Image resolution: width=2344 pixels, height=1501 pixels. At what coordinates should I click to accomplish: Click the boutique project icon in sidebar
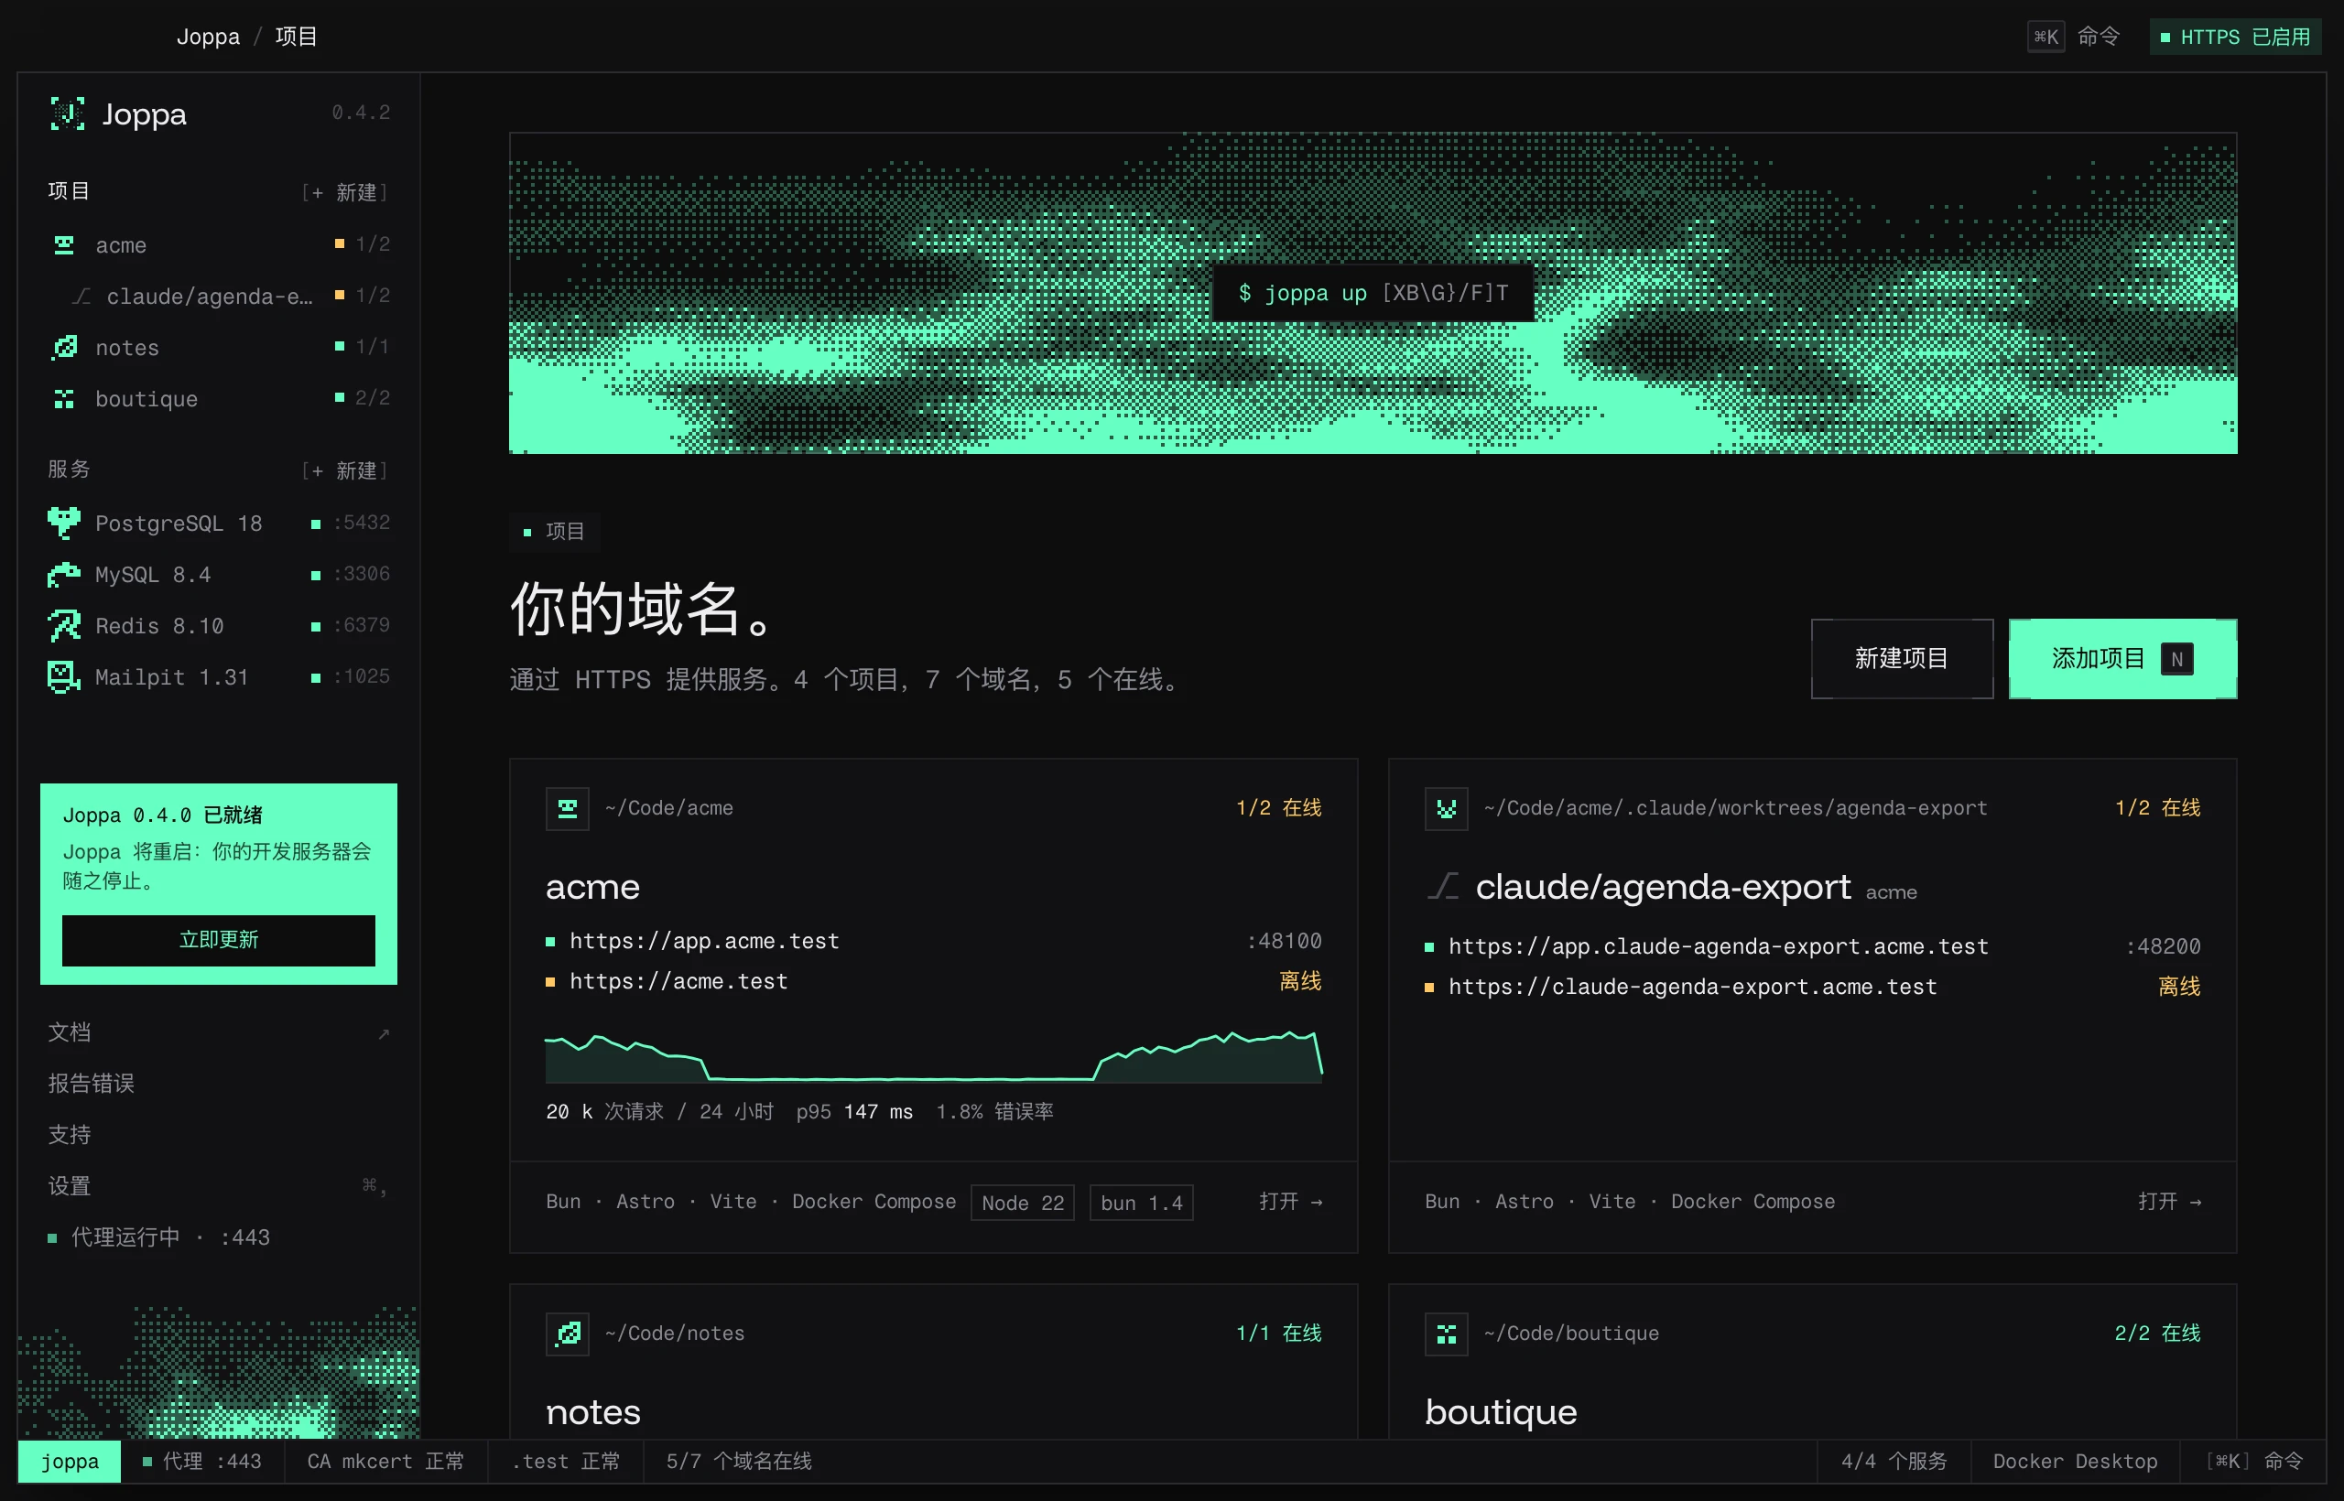click(64, 399)
